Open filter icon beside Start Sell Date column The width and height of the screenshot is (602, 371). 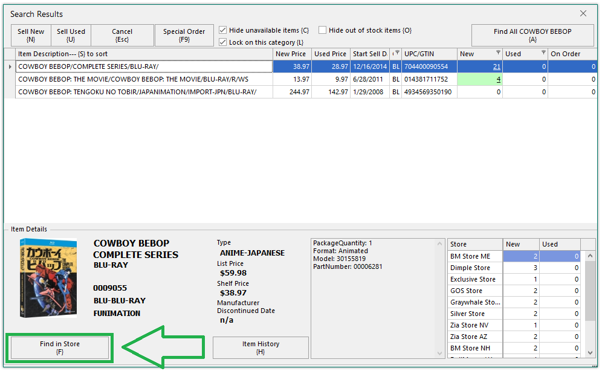[x=397, y=52]
